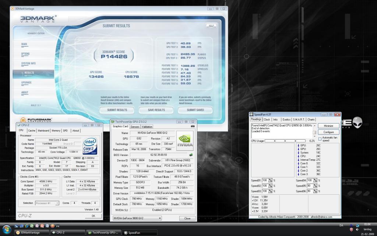The image size is (377, 236).
Task: Click the Switch Between Windows quick launch icon
Action: (21, 226)
